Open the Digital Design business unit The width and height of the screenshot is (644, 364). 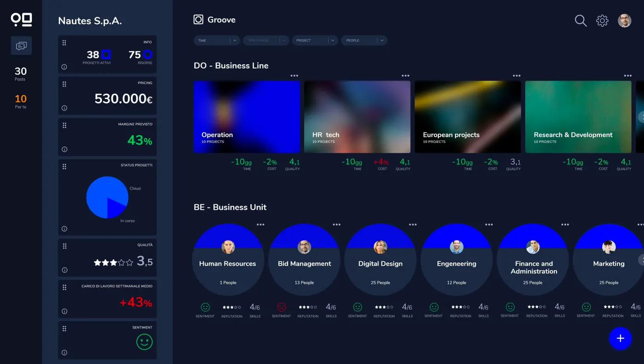click(x=380, y=260)
